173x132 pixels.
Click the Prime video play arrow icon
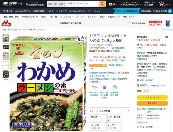(170, 11)
